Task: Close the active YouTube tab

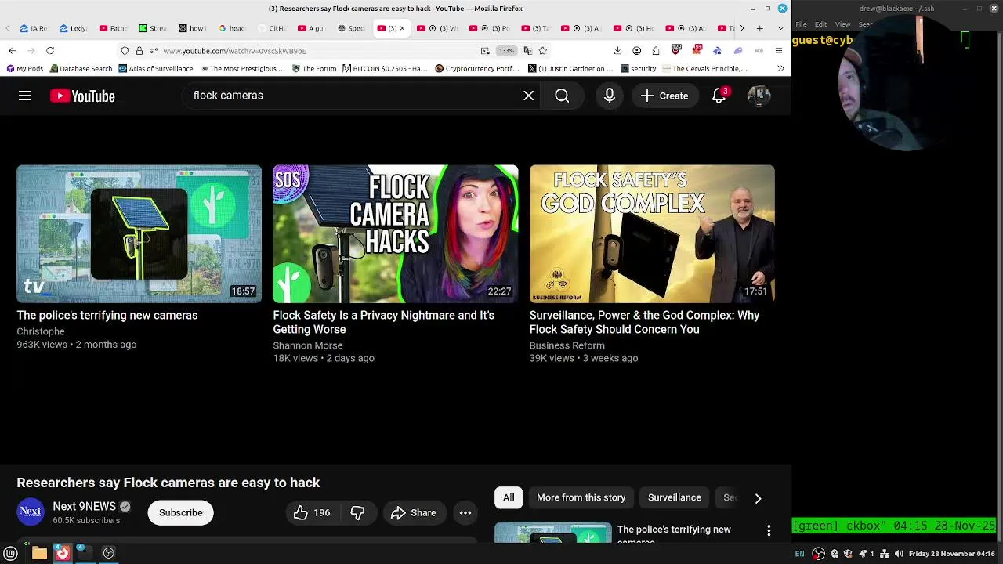Action: point(402,28)
